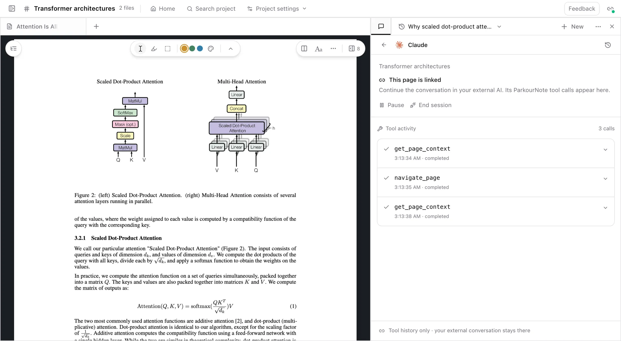Go to Home
621x341 pixels.
(x=163, y=8)
